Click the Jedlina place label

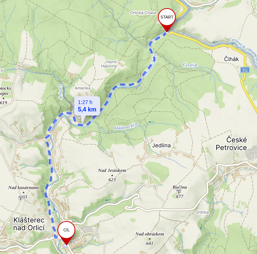pos(161,146)
